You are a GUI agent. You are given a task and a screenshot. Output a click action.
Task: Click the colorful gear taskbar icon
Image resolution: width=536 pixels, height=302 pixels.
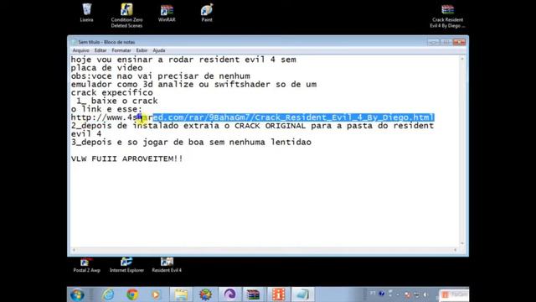tap(205, 294)
